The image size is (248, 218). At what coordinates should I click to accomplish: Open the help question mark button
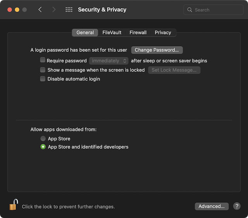pyautogui.click(x=237, y=206)
